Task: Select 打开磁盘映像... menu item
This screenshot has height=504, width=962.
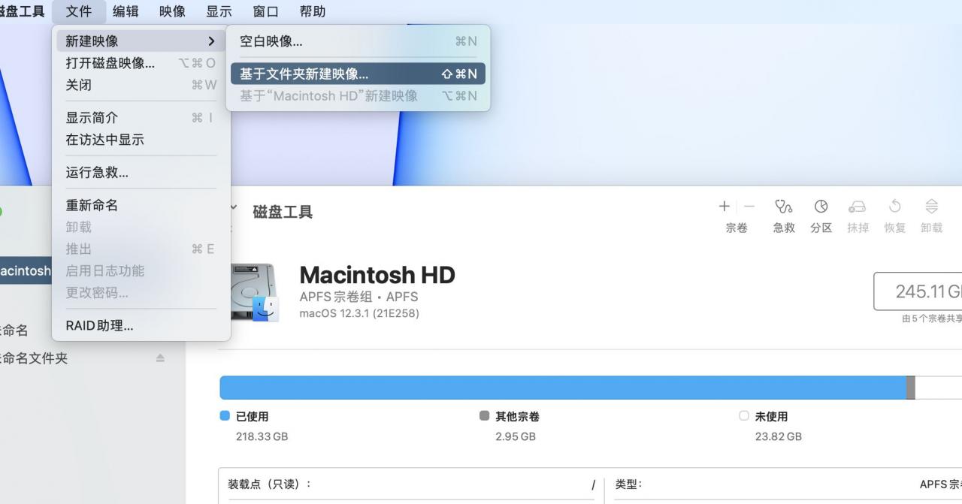Action: 141,63
